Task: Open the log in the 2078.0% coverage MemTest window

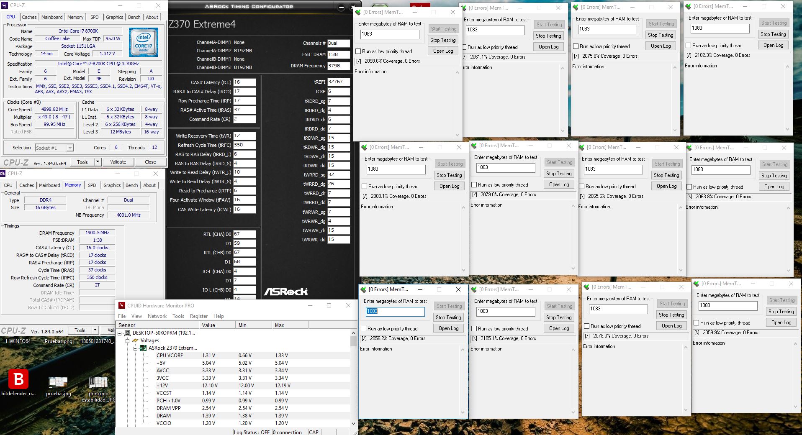Action: (672, 326)
